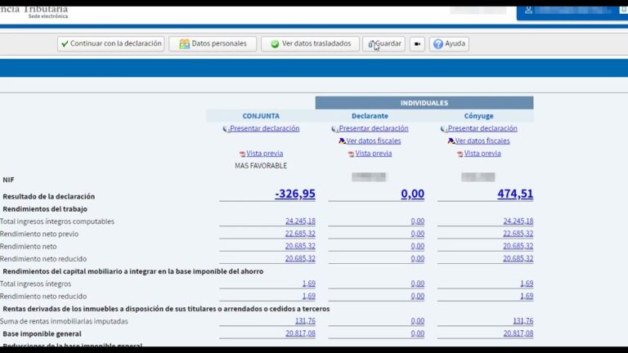Image resolution: width=628 pixels, height=353 pixels.
Task: Click the Sede electrónica logo text
Action: click(48, 16)
